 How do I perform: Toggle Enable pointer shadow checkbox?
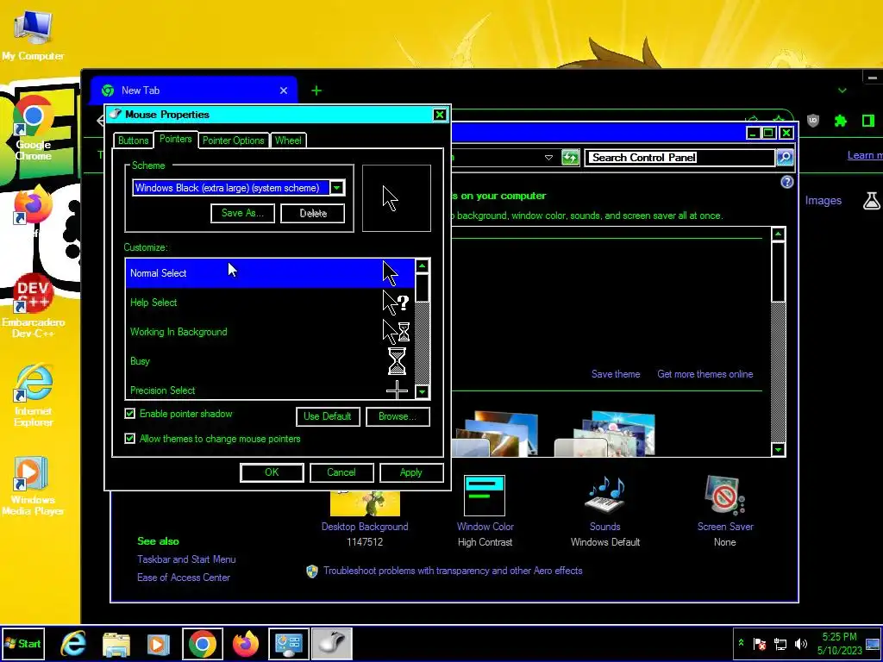[130, 414]
